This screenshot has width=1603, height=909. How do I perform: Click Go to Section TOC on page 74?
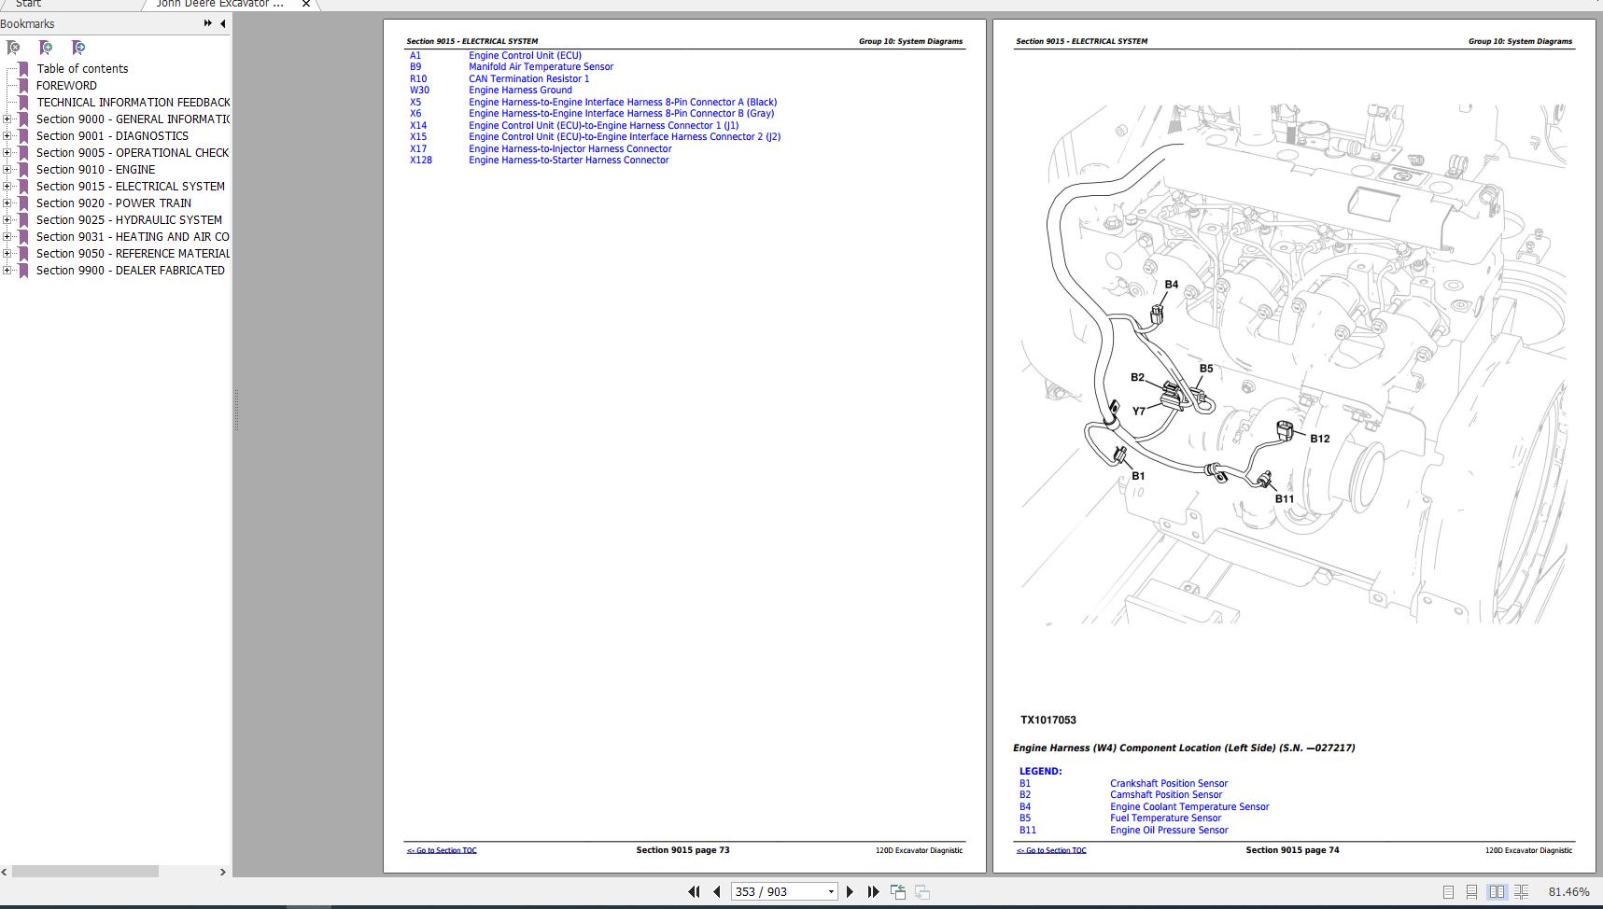pyautogui.click(x=1051, y=850)
